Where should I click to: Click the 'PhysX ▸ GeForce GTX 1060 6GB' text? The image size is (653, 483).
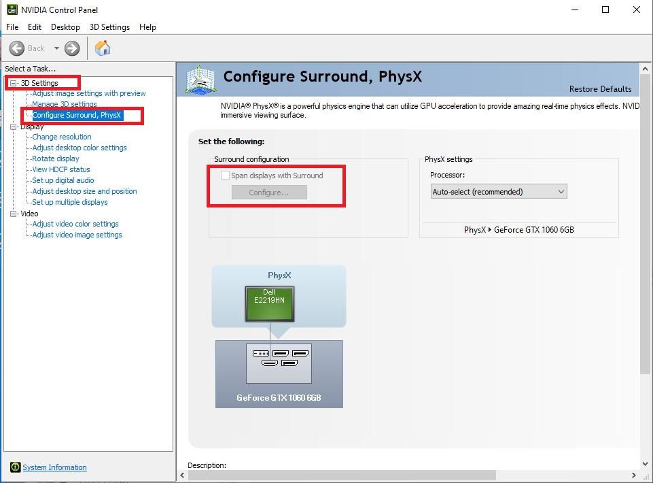click(x=519, y=230)
